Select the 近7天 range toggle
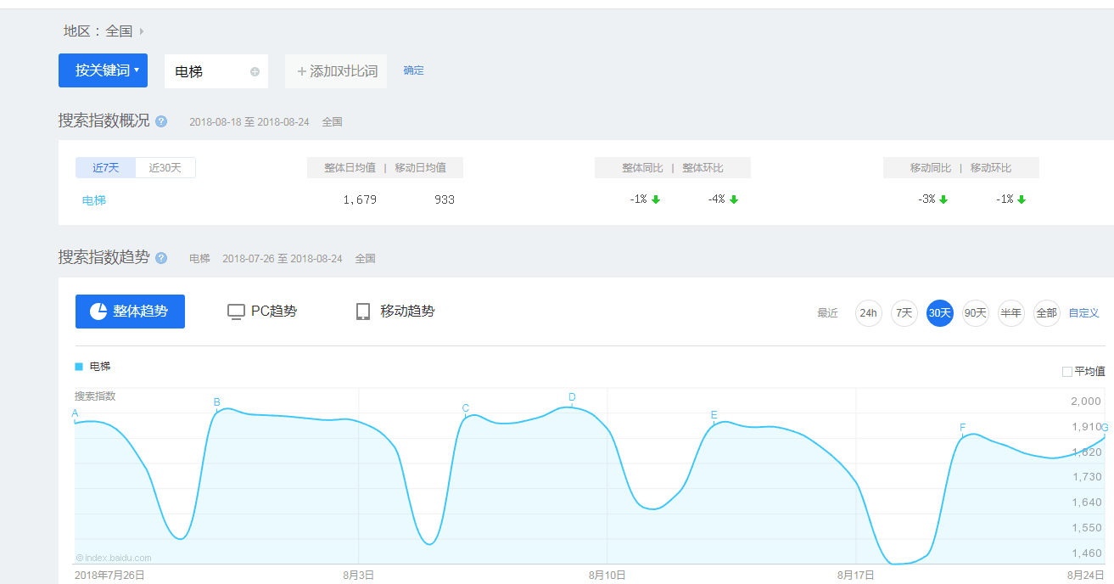The width and height of the screenshot is (1114, 584). click(x=106, y=168)
